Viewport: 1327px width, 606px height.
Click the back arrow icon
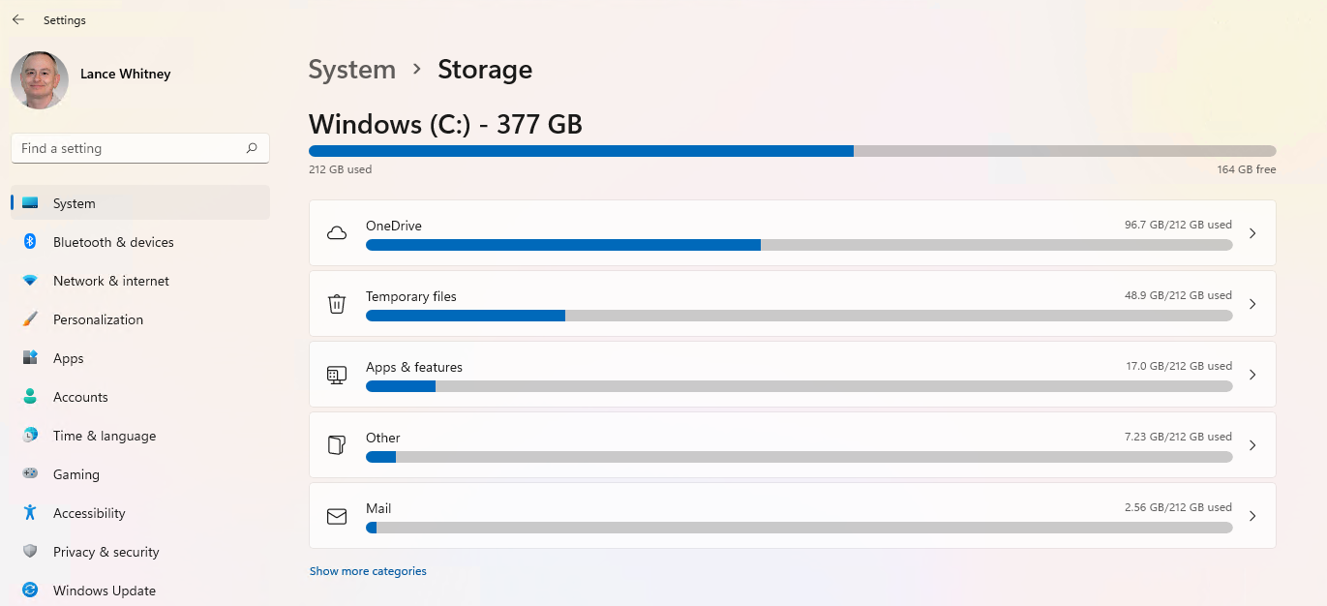pyautogui.click(x=18, y=19)
